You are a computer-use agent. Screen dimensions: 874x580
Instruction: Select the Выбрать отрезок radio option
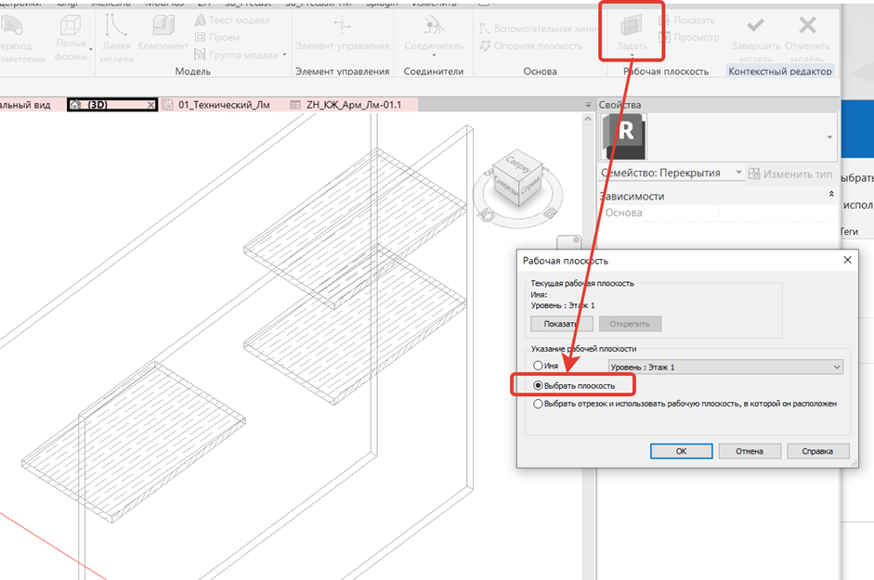coord(538,404)
